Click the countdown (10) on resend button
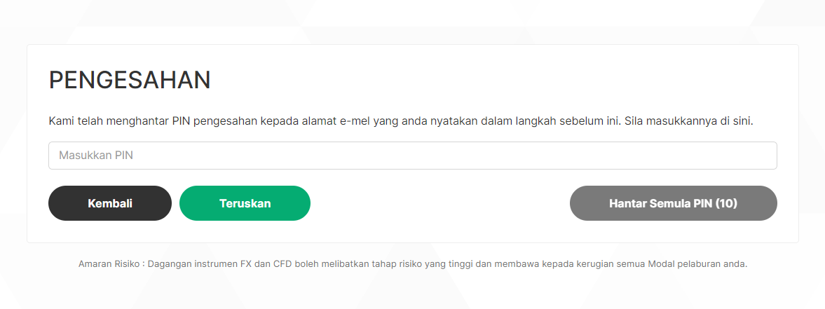825x309 pixels. 727,203
